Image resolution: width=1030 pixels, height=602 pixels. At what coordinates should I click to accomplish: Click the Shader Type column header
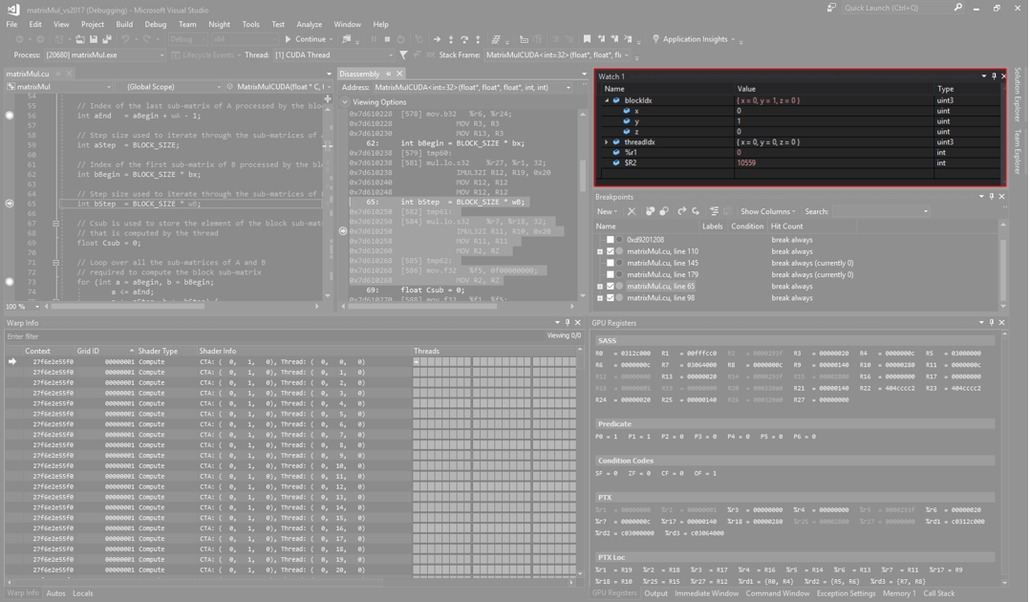pyautogui.click(x=158, y=351)
